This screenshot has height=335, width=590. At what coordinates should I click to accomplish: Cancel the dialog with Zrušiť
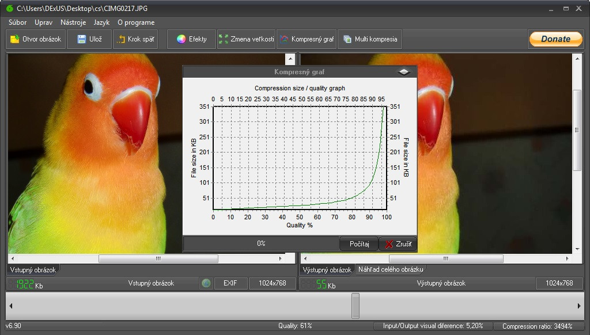(398, 244)
